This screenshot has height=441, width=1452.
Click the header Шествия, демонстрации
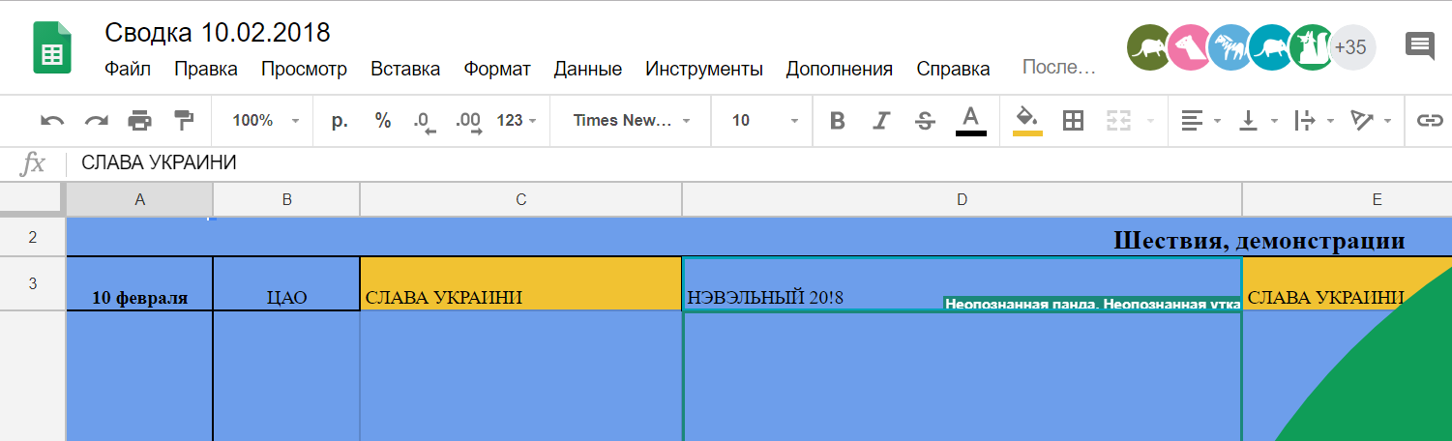1259,240
